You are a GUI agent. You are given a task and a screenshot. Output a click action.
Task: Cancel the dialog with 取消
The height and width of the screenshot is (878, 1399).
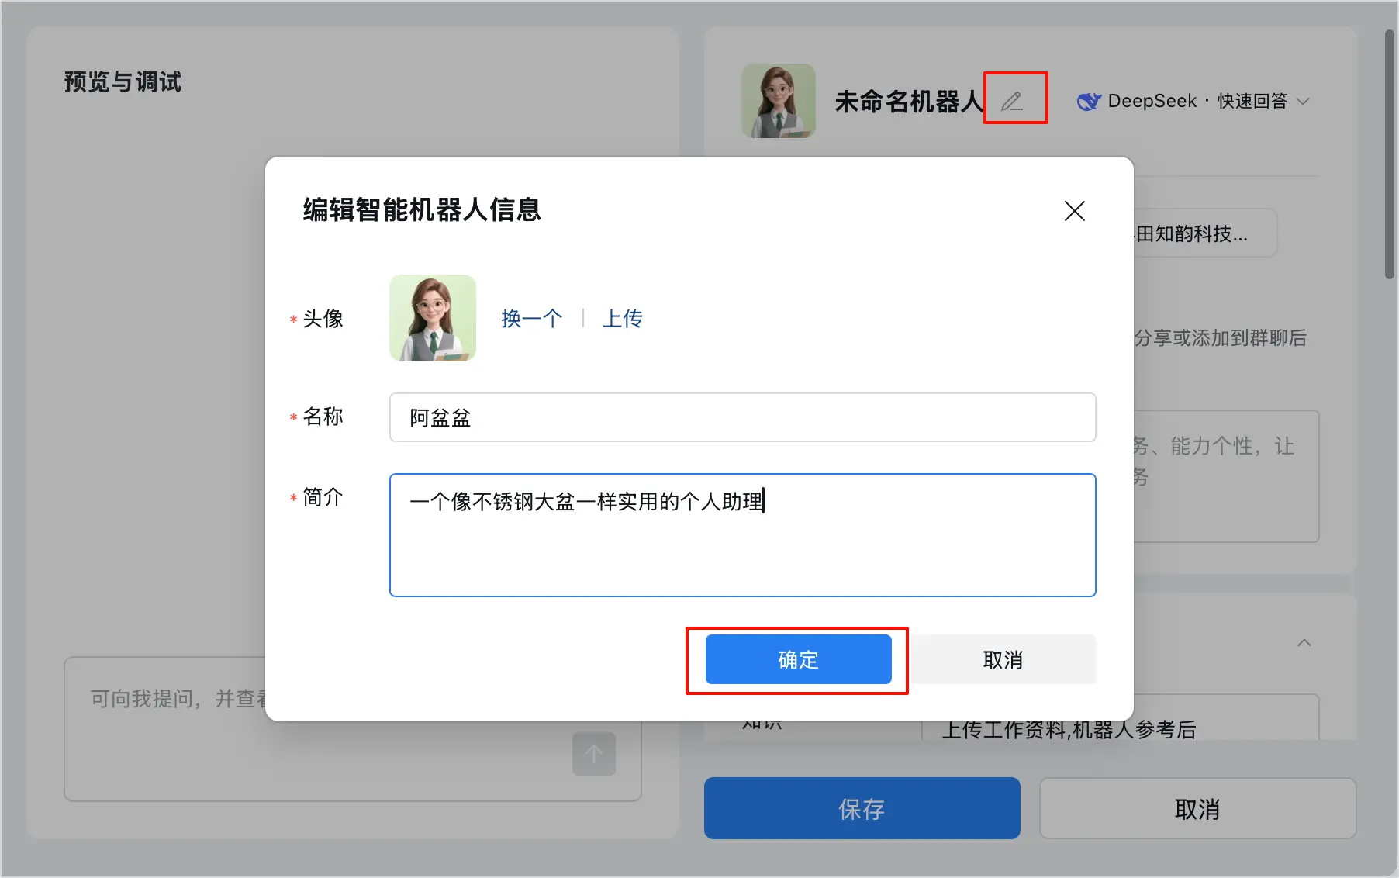click(1002, 659)
